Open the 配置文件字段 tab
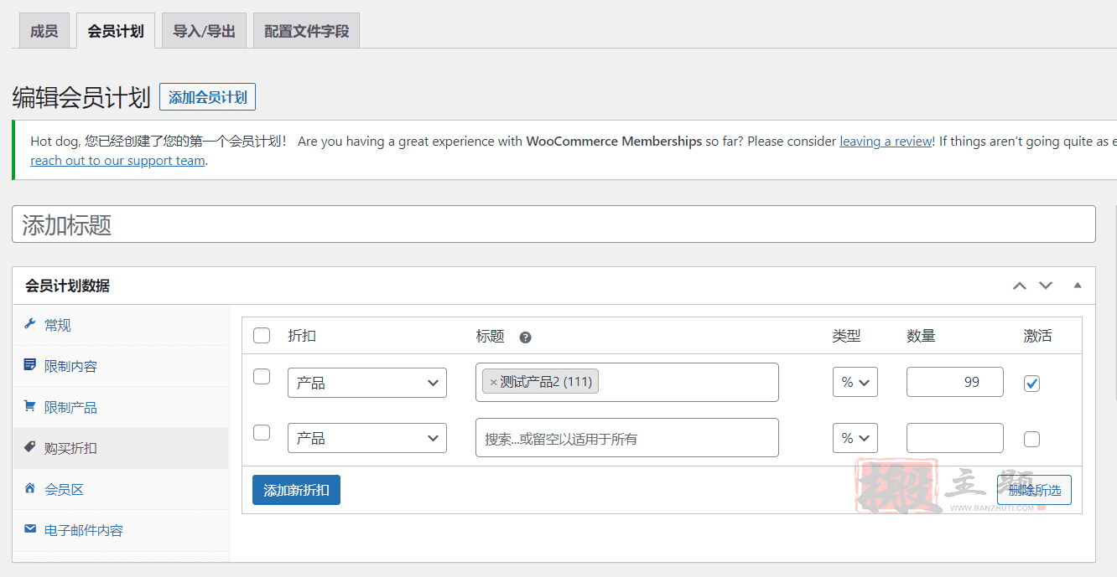Screen dimensions: 1117x577 (306, 31)
